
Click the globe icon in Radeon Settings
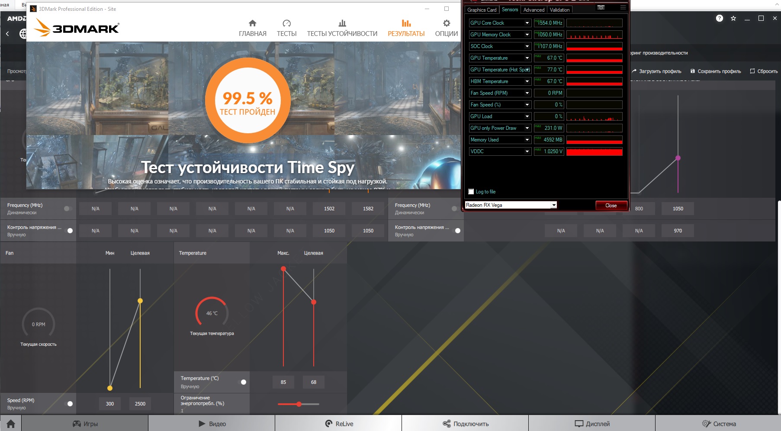pos(23,33)
